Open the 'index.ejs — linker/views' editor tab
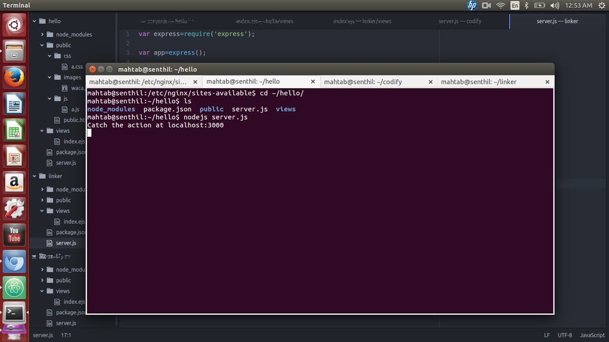 coord(362,21)
